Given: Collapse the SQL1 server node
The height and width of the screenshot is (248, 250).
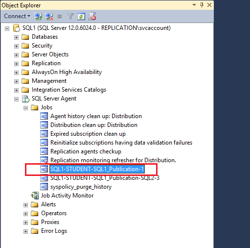Looking at the screenshot, I should coord(7,29).
